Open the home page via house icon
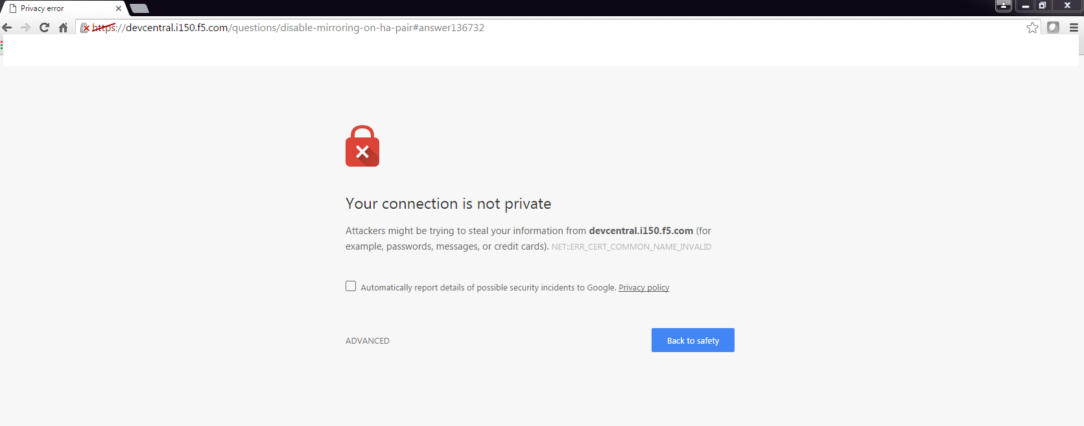 tap(63, 27)
